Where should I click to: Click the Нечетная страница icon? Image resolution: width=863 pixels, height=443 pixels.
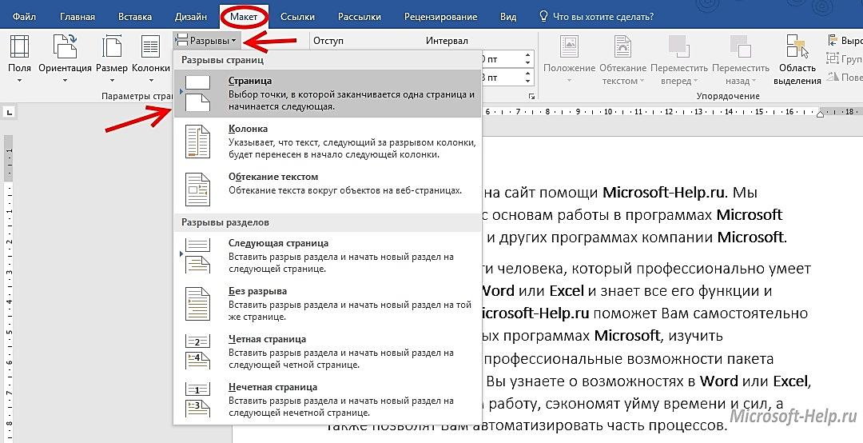click(x=197, y=400)
